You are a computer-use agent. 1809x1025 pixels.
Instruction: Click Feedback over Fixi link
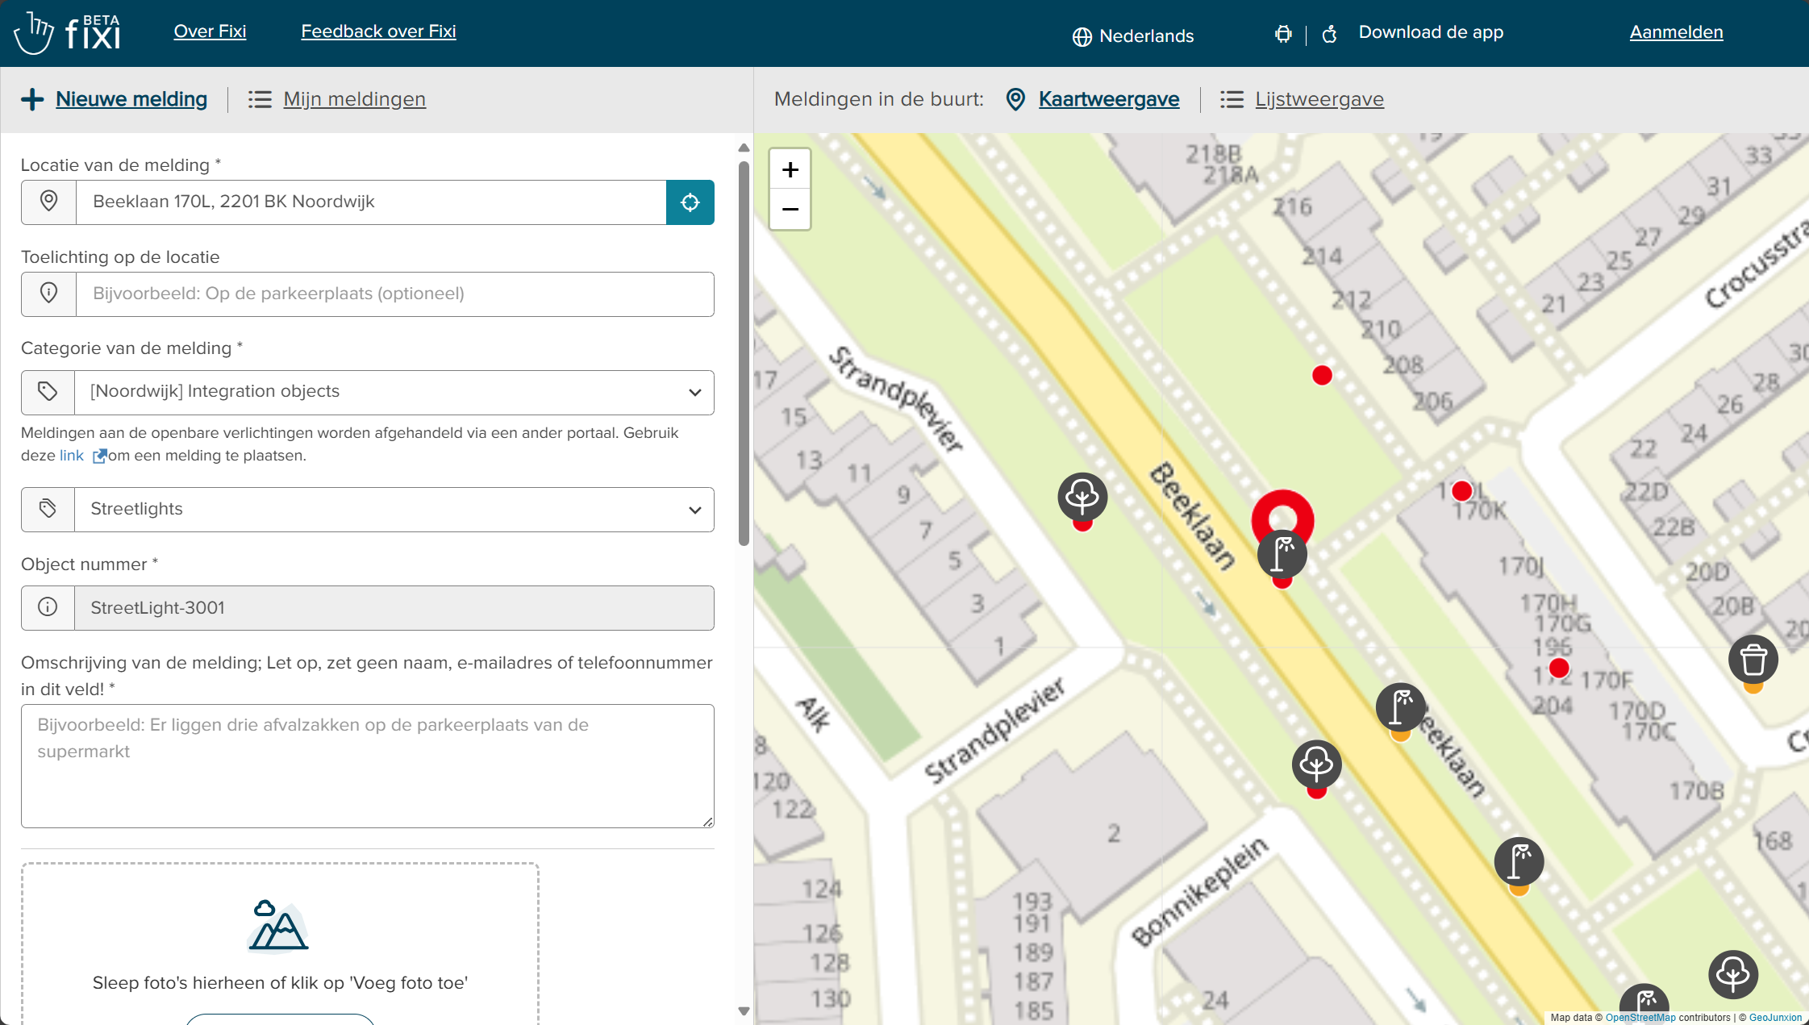378,31
